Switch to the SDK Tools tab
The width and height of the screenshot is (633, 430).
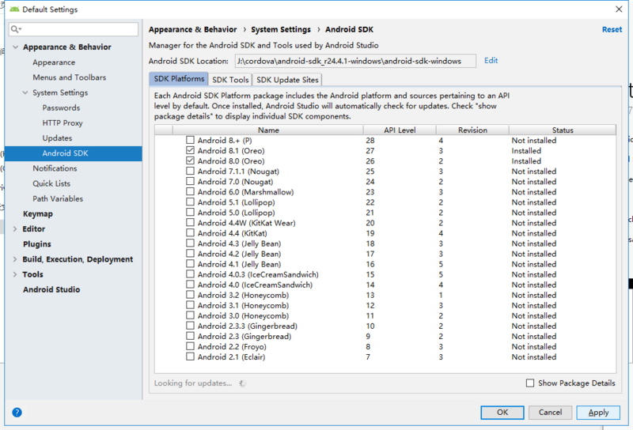pos(230,80)
